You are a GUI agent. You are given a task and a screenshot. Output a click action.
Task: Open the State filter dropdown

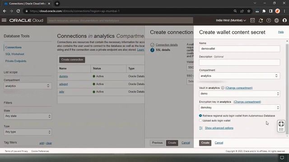pos(28,116)
